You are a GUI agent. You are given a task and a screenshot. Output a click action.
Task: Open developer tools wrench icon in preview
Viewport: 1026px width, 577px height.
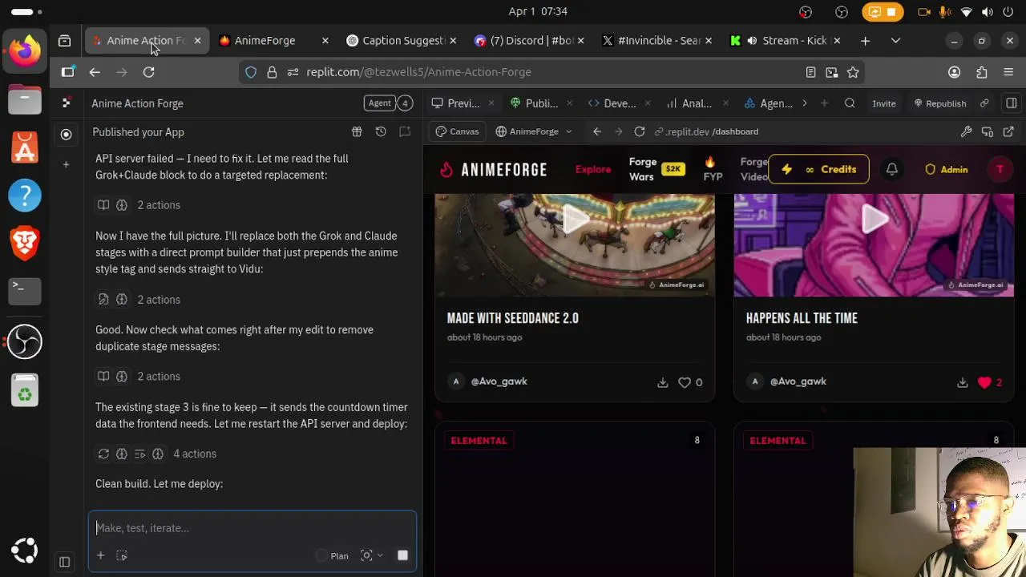coord(966,131)
